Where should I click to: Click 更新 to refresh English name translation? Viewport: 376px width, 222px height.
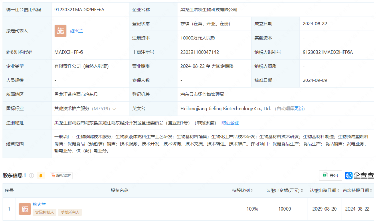click(299, 109)
